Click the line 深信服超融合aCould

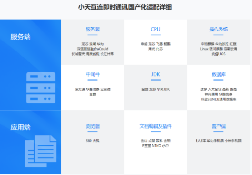[93, 49]
